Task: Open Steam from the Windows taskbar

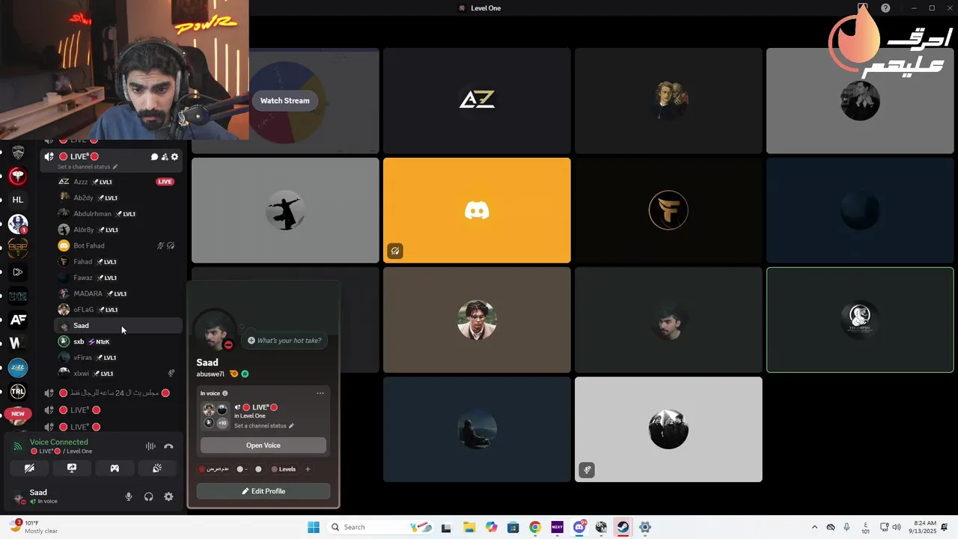Action: click(623, 527)
